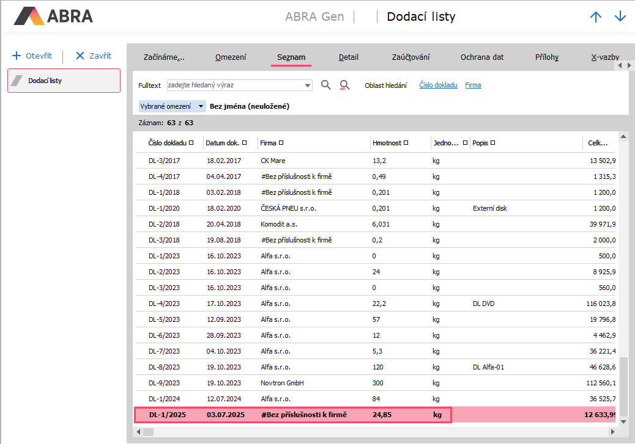Viewport: 635px width, 444px height.
Task: Select row DL-3/2018
Action: click(376, 240)
